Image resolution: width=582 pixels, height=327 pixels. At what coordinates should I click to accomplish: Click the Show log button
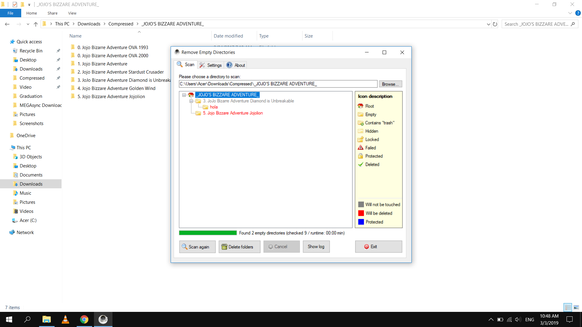pyautogui.click(x=316, y=247)
